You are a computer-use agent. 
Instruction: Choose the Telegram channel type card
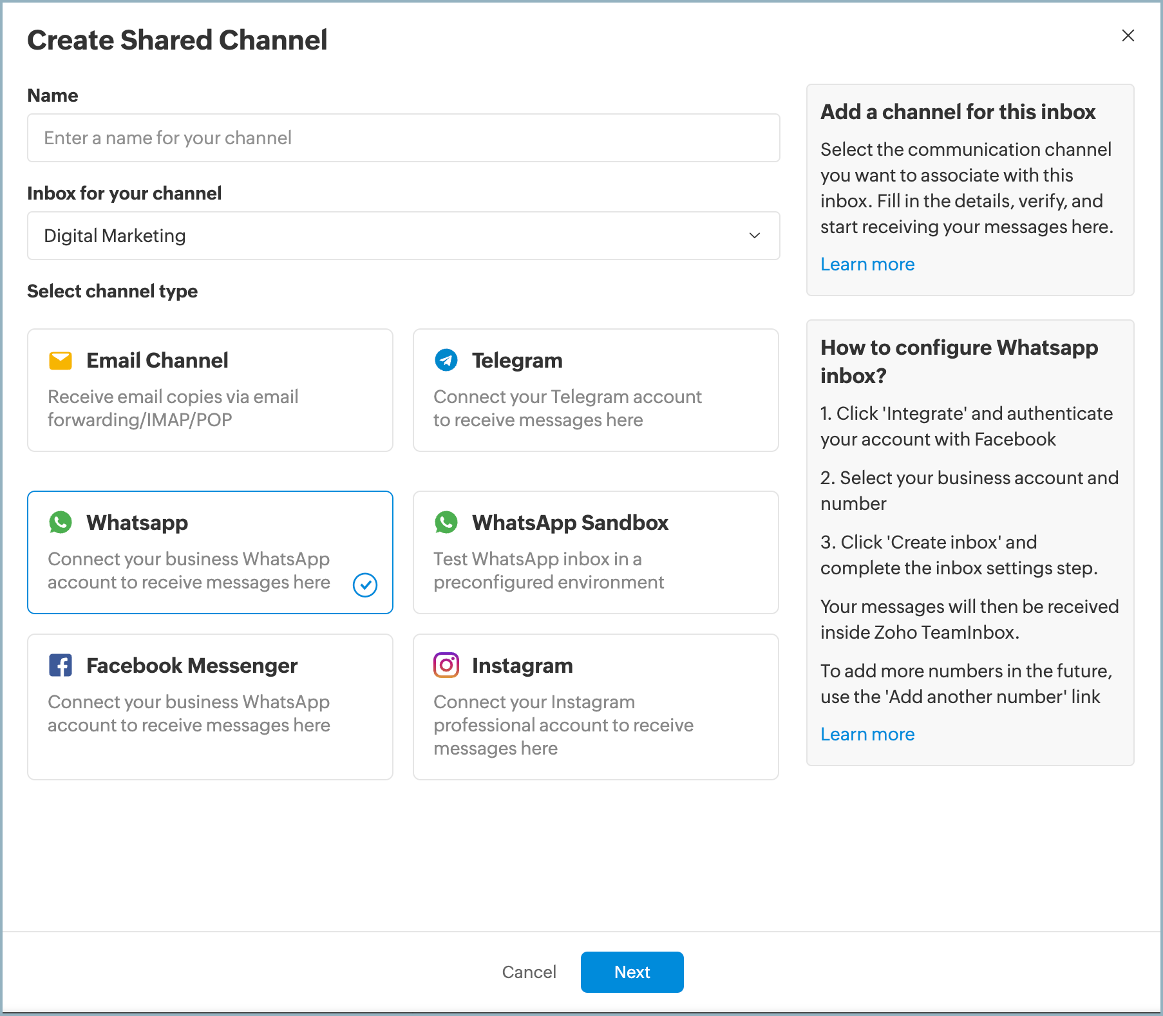(596, 390)
